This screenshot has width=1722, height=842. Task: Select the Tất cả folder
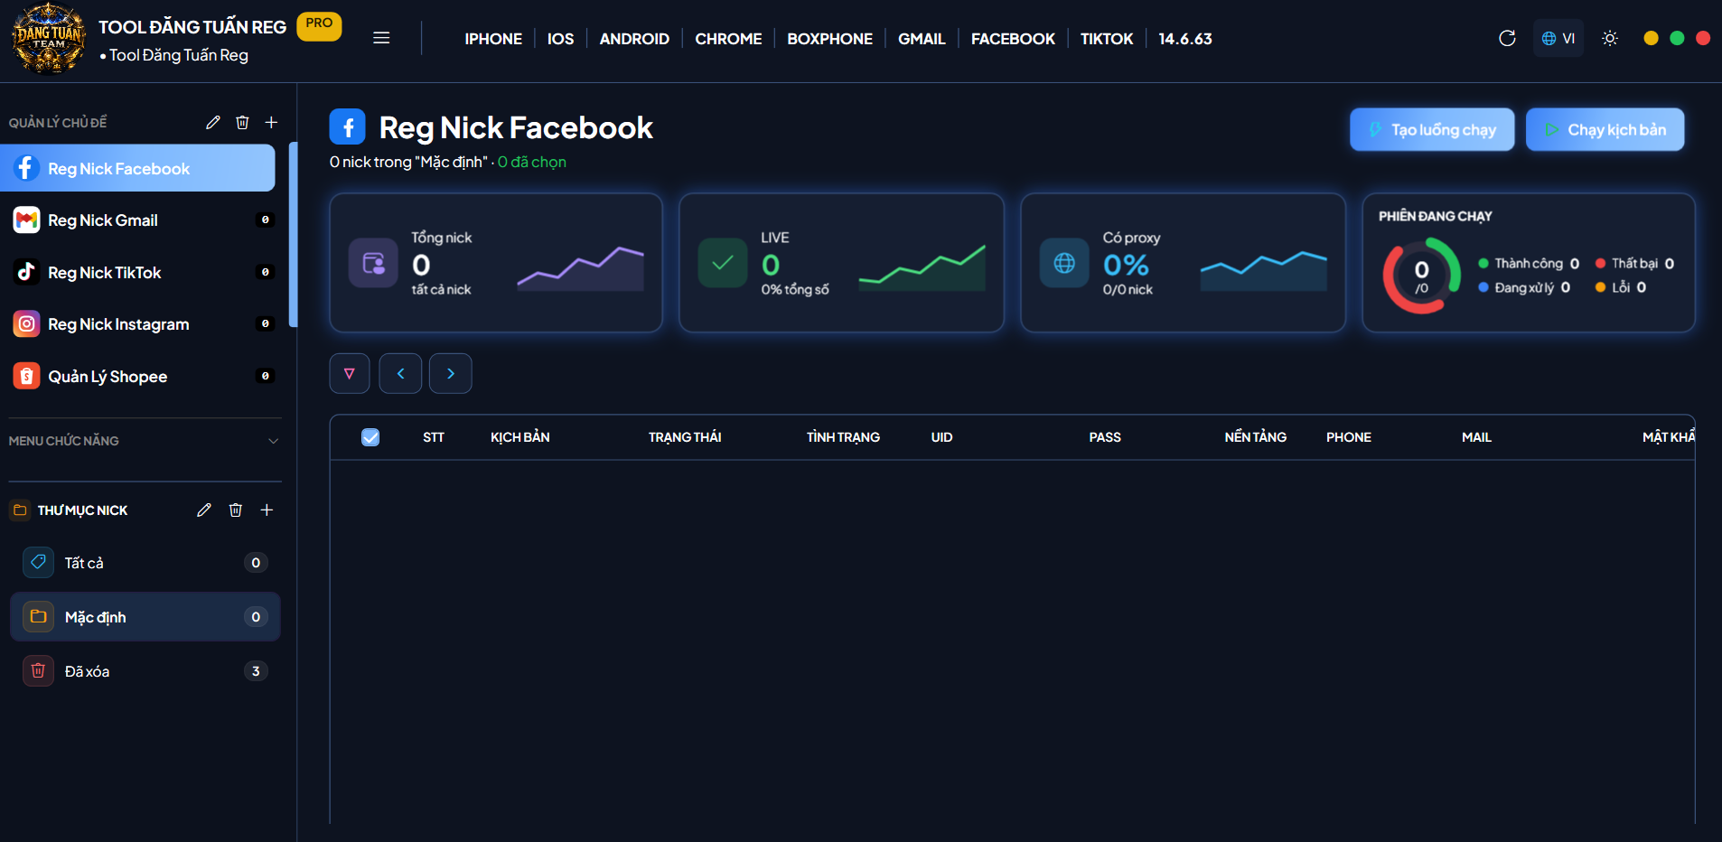[145, 563]
